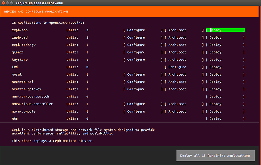Select the nova-compute application name
This screenshot has width=261, height=165.
[x=23, y=111]
